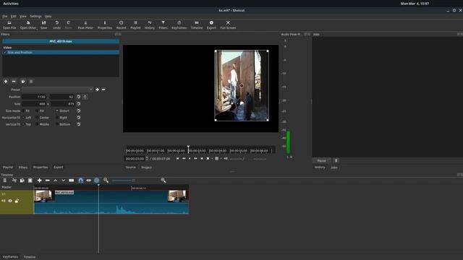Click the Redo toolbar icon

pyautogui.click(x=68, y=25)
